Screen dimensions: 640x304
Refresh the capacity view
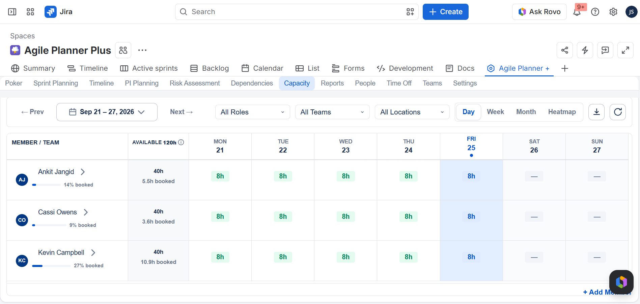[x=618, y=112]
